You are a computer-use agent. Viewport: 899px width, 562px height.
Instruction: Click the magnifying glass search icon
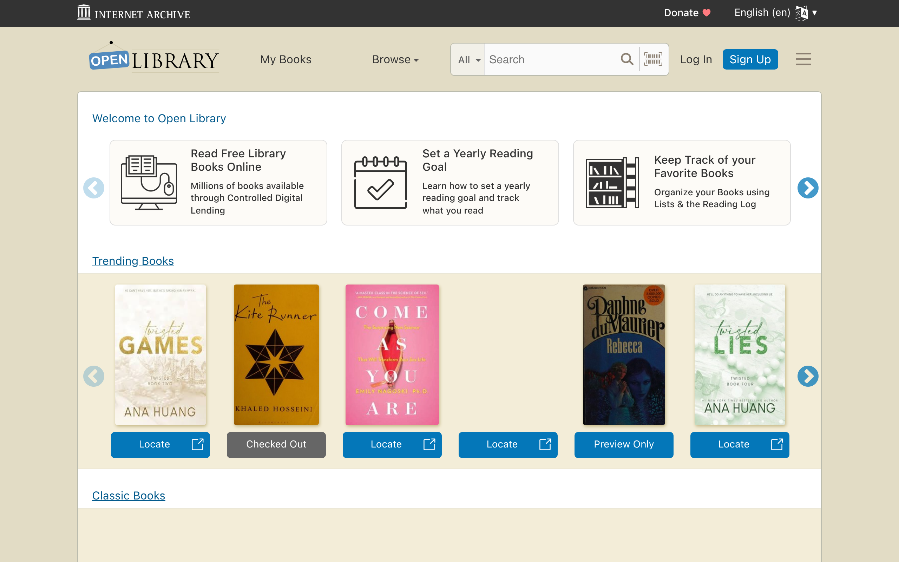pos(627,59)
